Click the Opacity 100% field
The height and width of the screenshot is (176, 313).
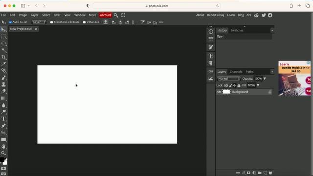(x=258, y=79)
